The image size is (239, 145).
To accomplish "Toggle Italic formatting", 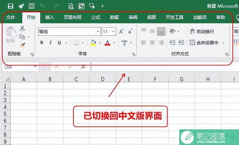I will pos(50,42).
